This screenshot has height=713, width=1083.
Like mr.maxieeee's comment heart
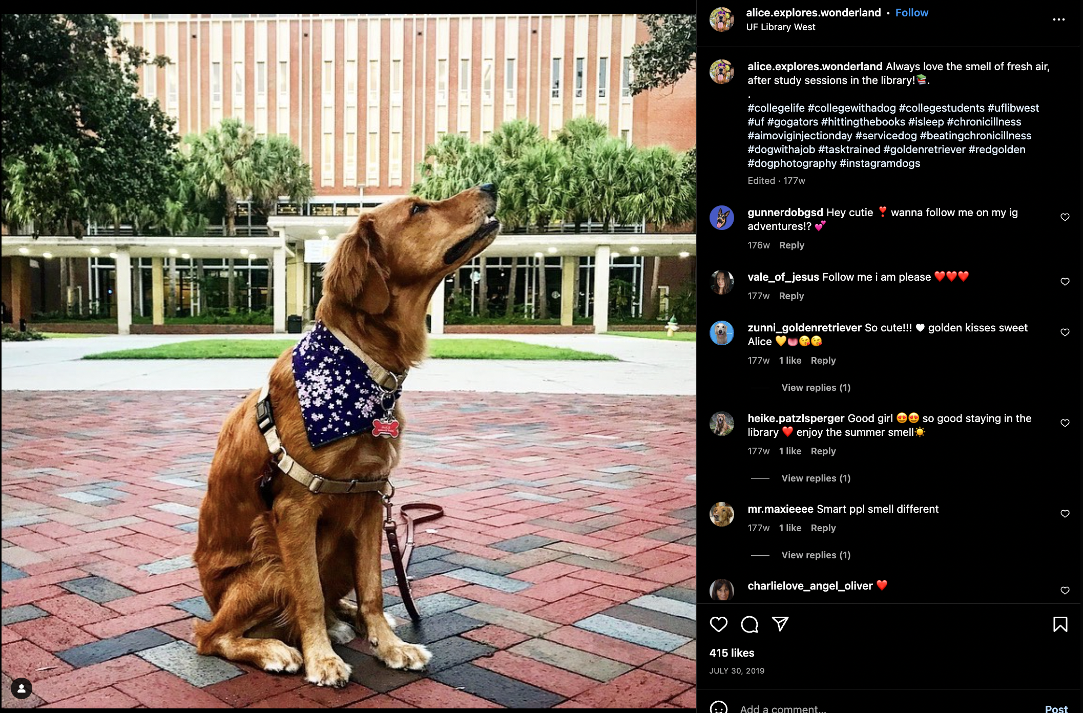click(x=1065, y=514)
